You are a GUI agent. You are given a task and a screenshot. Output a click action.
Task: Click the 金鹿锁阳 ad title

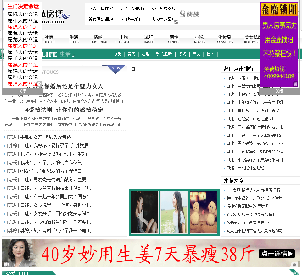(x=279, y=9)
